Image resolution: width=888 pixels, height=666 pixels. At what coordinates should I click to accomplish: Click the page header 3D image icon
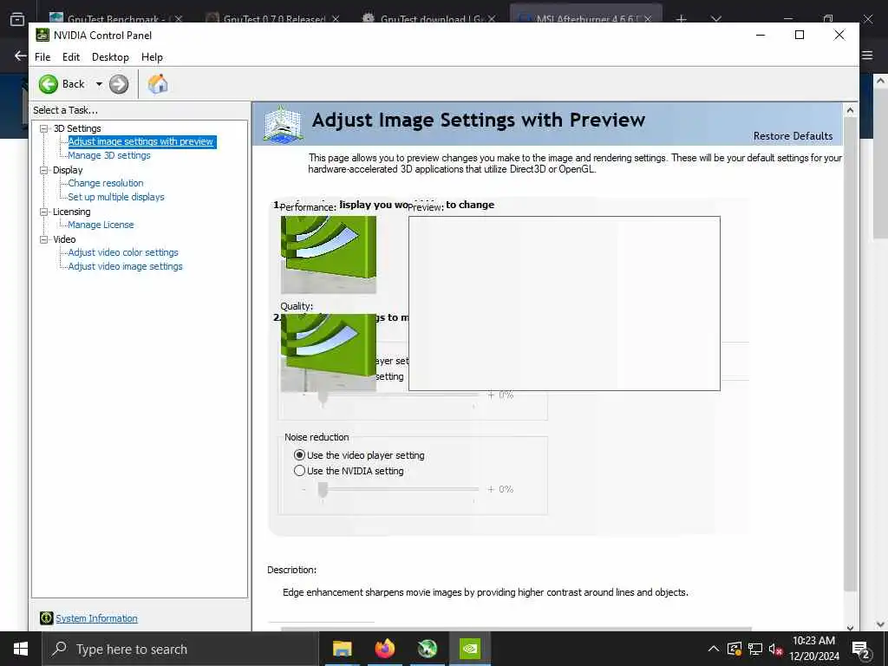(x=284, y=123)
